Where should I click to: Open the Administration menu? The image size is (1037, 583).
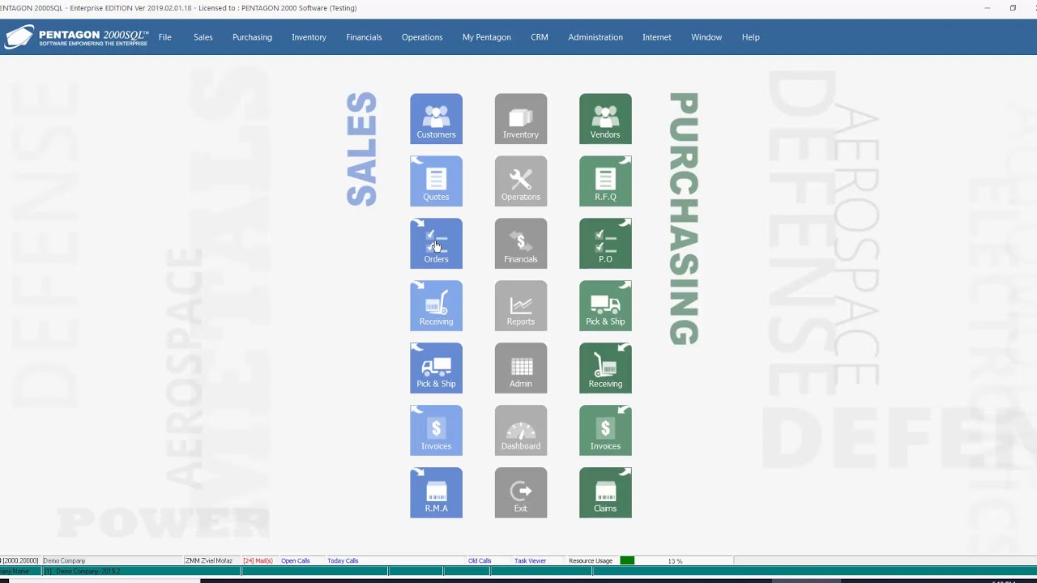point(595,37)
